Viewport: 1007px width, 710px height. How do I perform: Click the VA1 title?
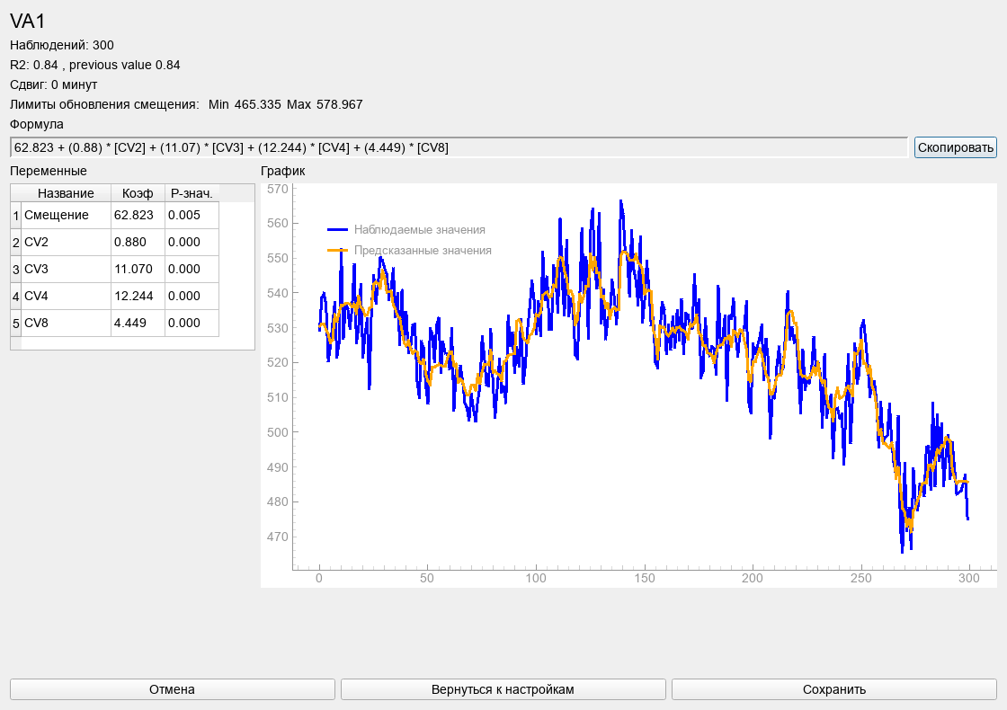click(x=28, y=22)
